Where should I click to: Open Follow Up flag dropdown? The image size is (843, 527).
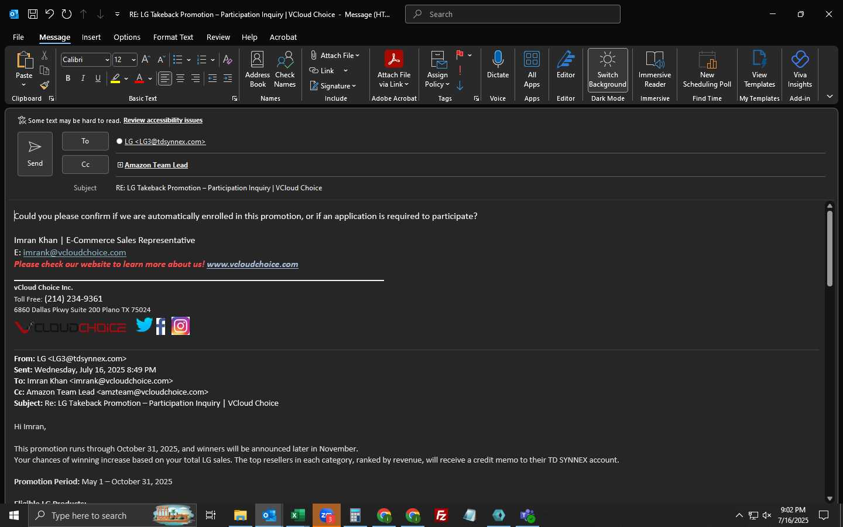tap(470, 55)
